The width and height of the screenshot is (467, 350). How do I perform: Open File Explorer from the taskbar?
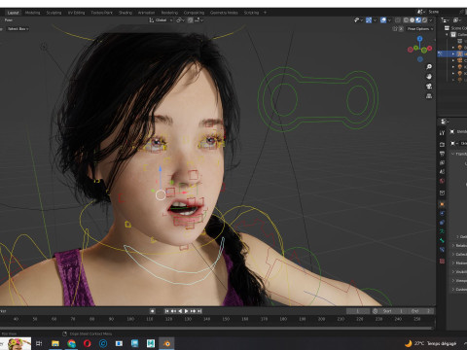(x=55, y=343)
